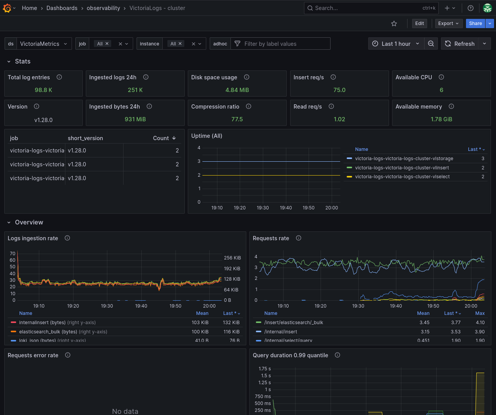Open the Last 1 hour time picker
The image size is (496, 415).
(396, 44)
